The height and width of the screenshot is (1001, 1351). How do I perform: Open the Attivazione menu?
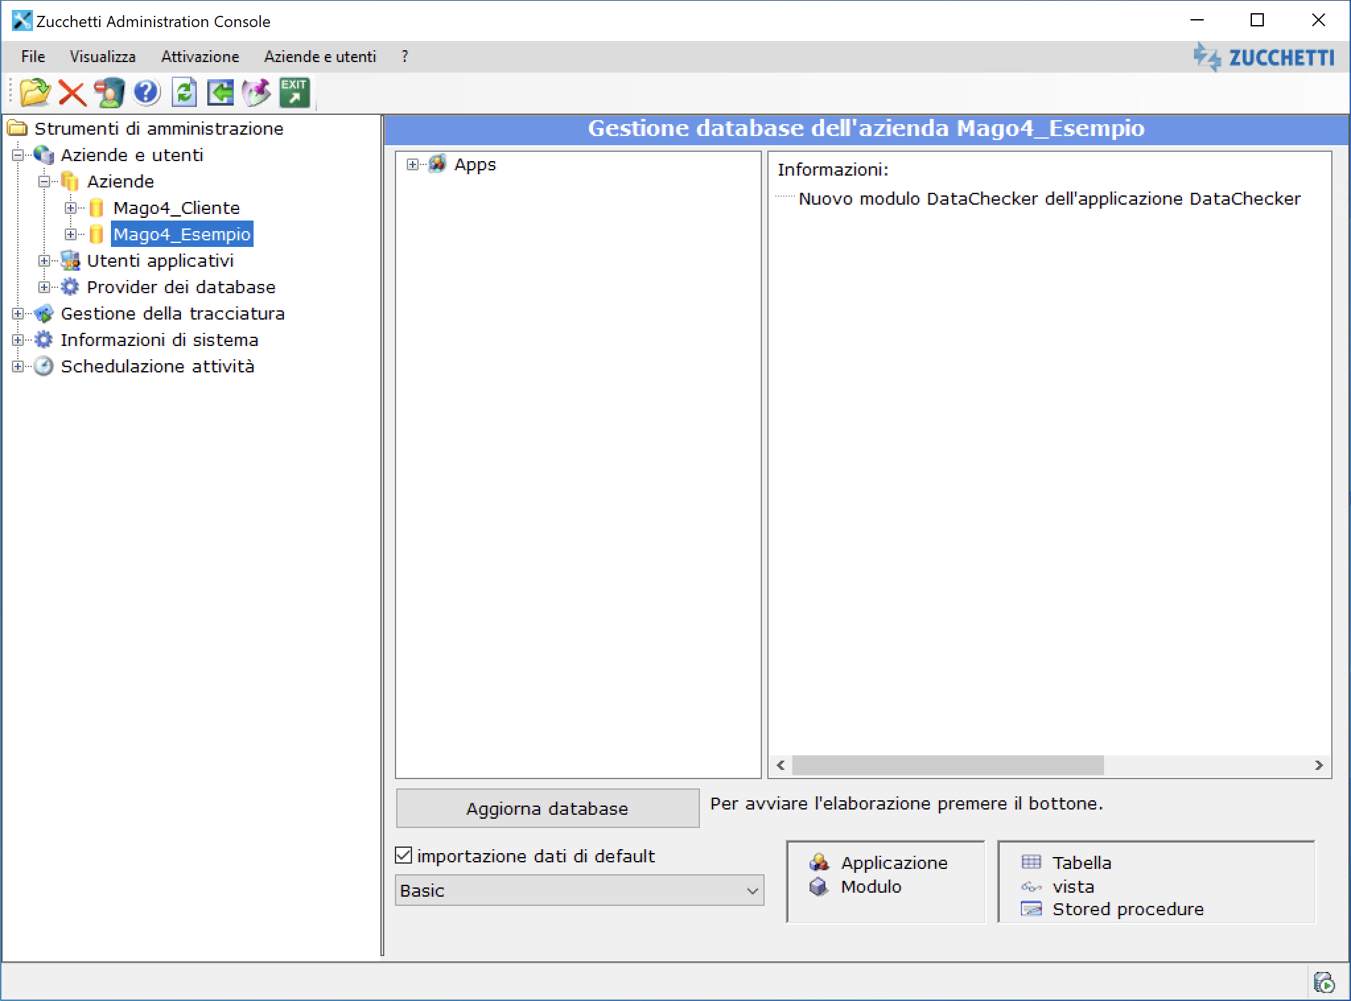click(x=200, y=57)
